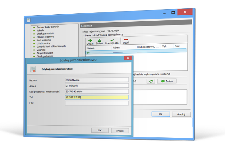225x146 pixels.
Task: Select Tabele in the settings list
Action: [40, 30]
